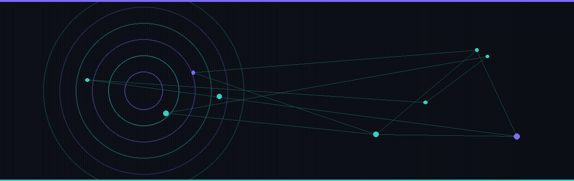Click the line joining the two lower-right large nodes
The width and height of the screenshot is (574, 181).
point(446,135)
